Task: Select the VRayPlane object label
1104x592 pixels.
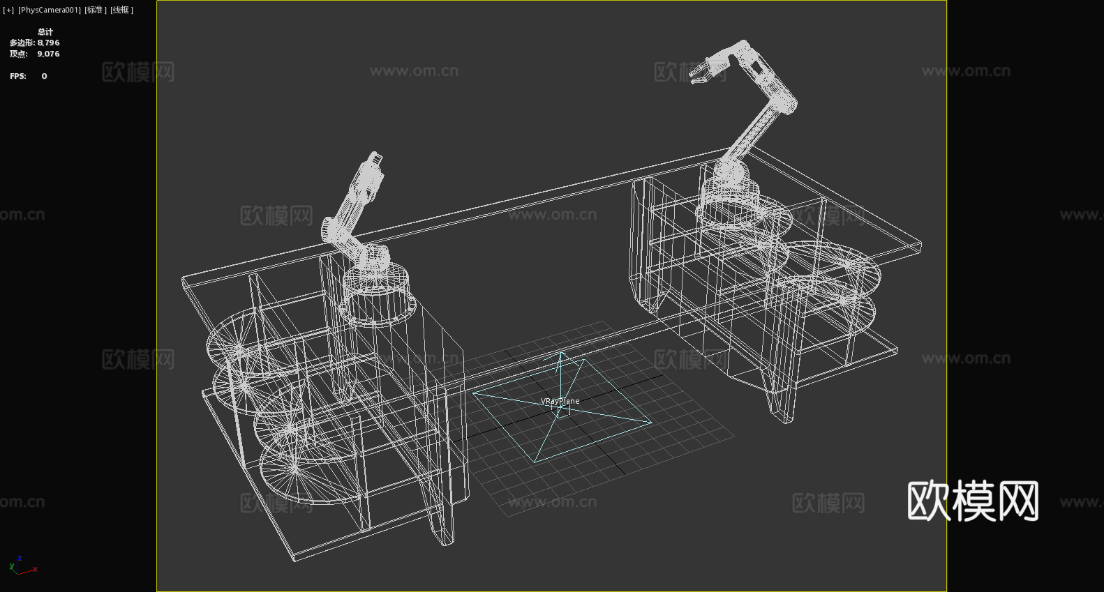Action: point(560,401)
